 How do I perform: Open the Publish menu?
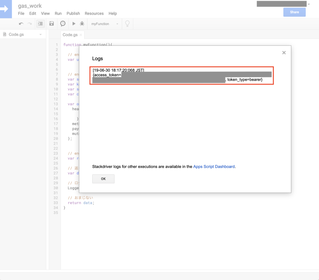tap(73, 13)
